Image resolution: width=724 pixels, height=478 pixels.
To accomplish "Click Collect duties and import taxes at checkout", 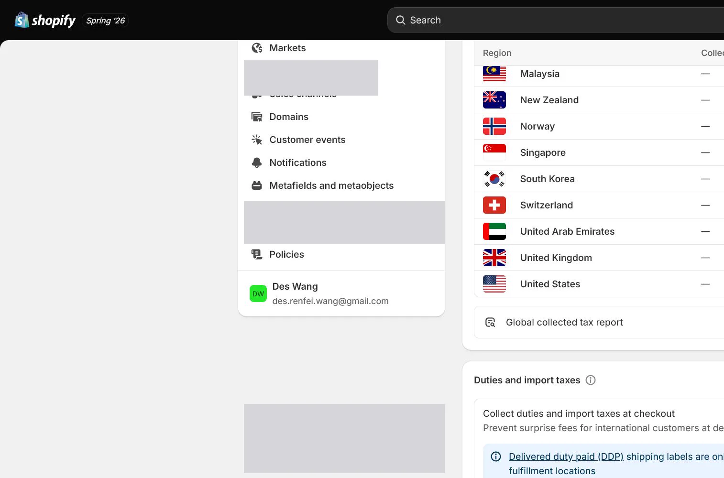I will coord(579,413).
